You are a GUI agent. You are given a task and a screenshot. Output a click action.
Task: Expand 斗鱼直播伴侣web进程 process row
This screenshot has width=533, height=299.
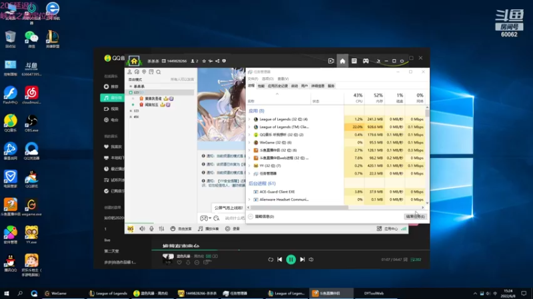[x=249, y=158]
